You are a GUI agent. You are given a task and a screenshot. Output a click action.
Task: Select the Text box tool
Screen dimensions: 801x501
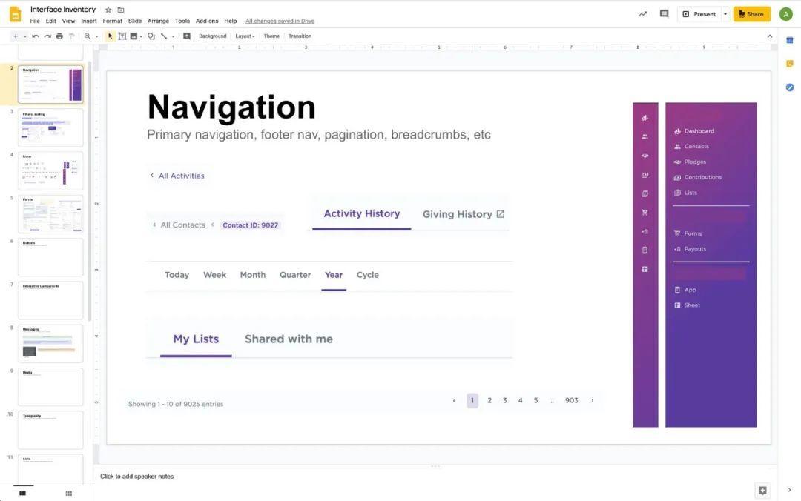point(122,36)
